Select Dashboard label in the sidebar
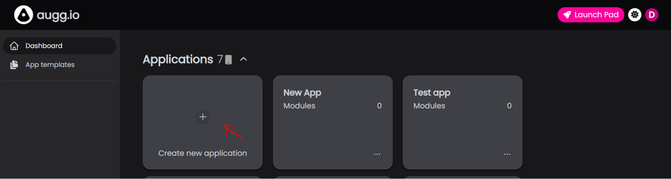This screenshot has height=179, width=671. [x=44, y=46]
